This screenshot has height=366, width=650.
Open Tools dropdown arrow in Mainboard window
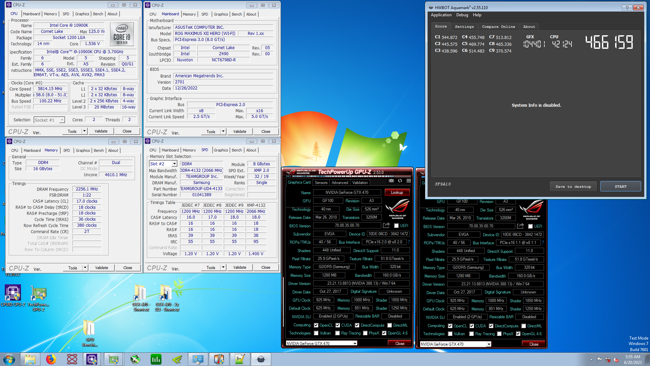[223, 131]
